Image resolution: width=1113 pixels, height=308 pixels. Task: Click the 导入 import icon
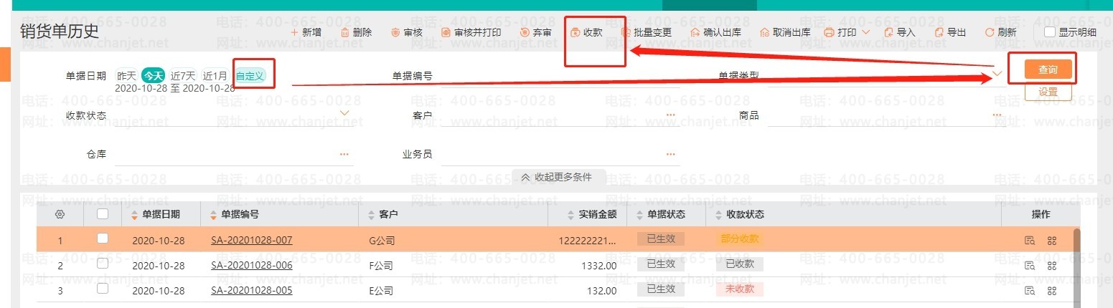888,32
